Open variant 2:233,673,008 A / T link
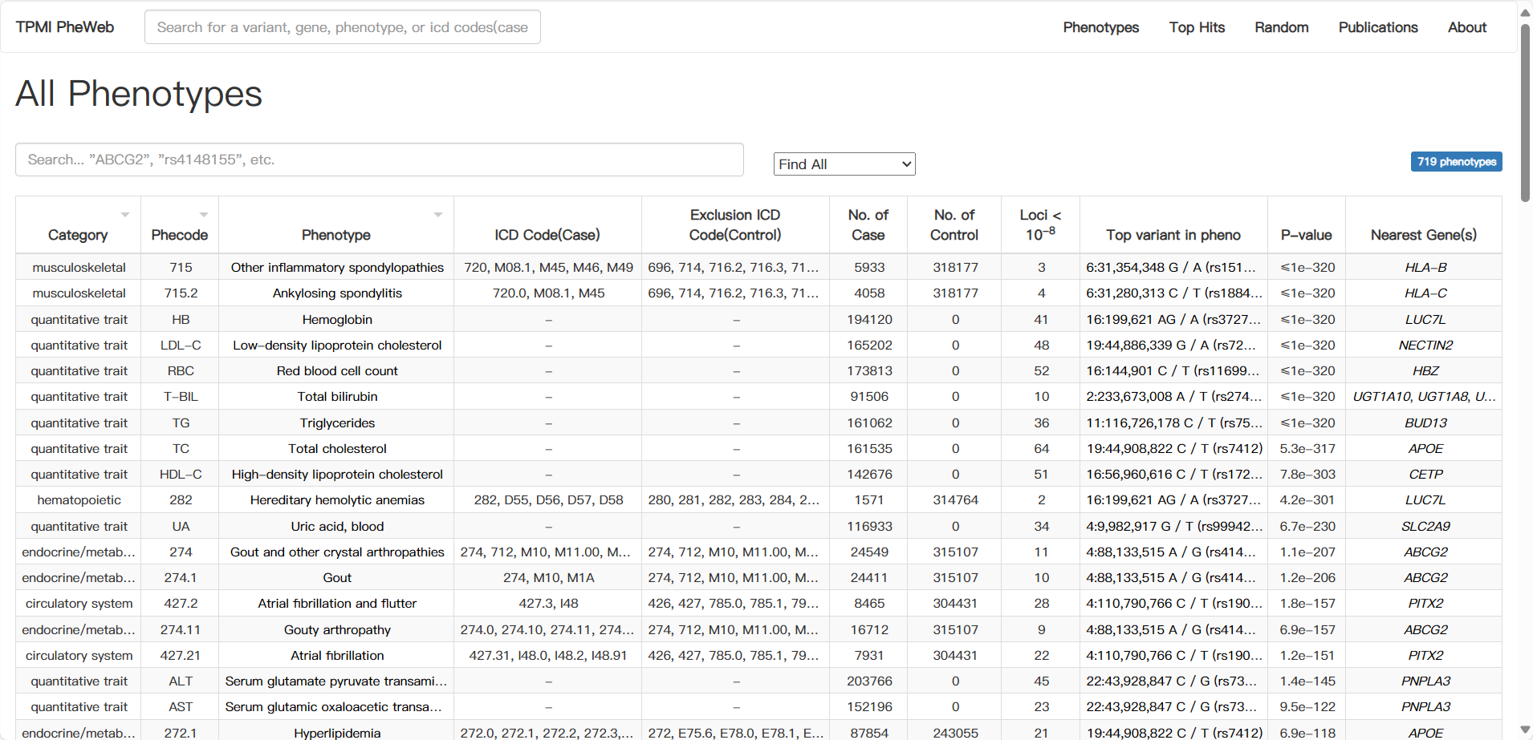 (1173, 396)
